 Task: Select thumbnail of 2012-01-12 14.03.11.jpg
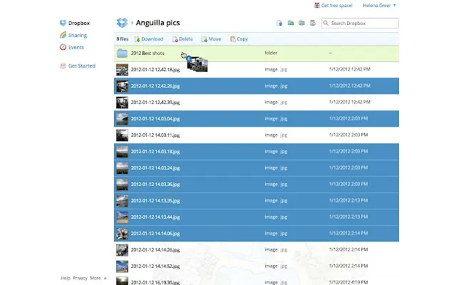pos(122,135)
